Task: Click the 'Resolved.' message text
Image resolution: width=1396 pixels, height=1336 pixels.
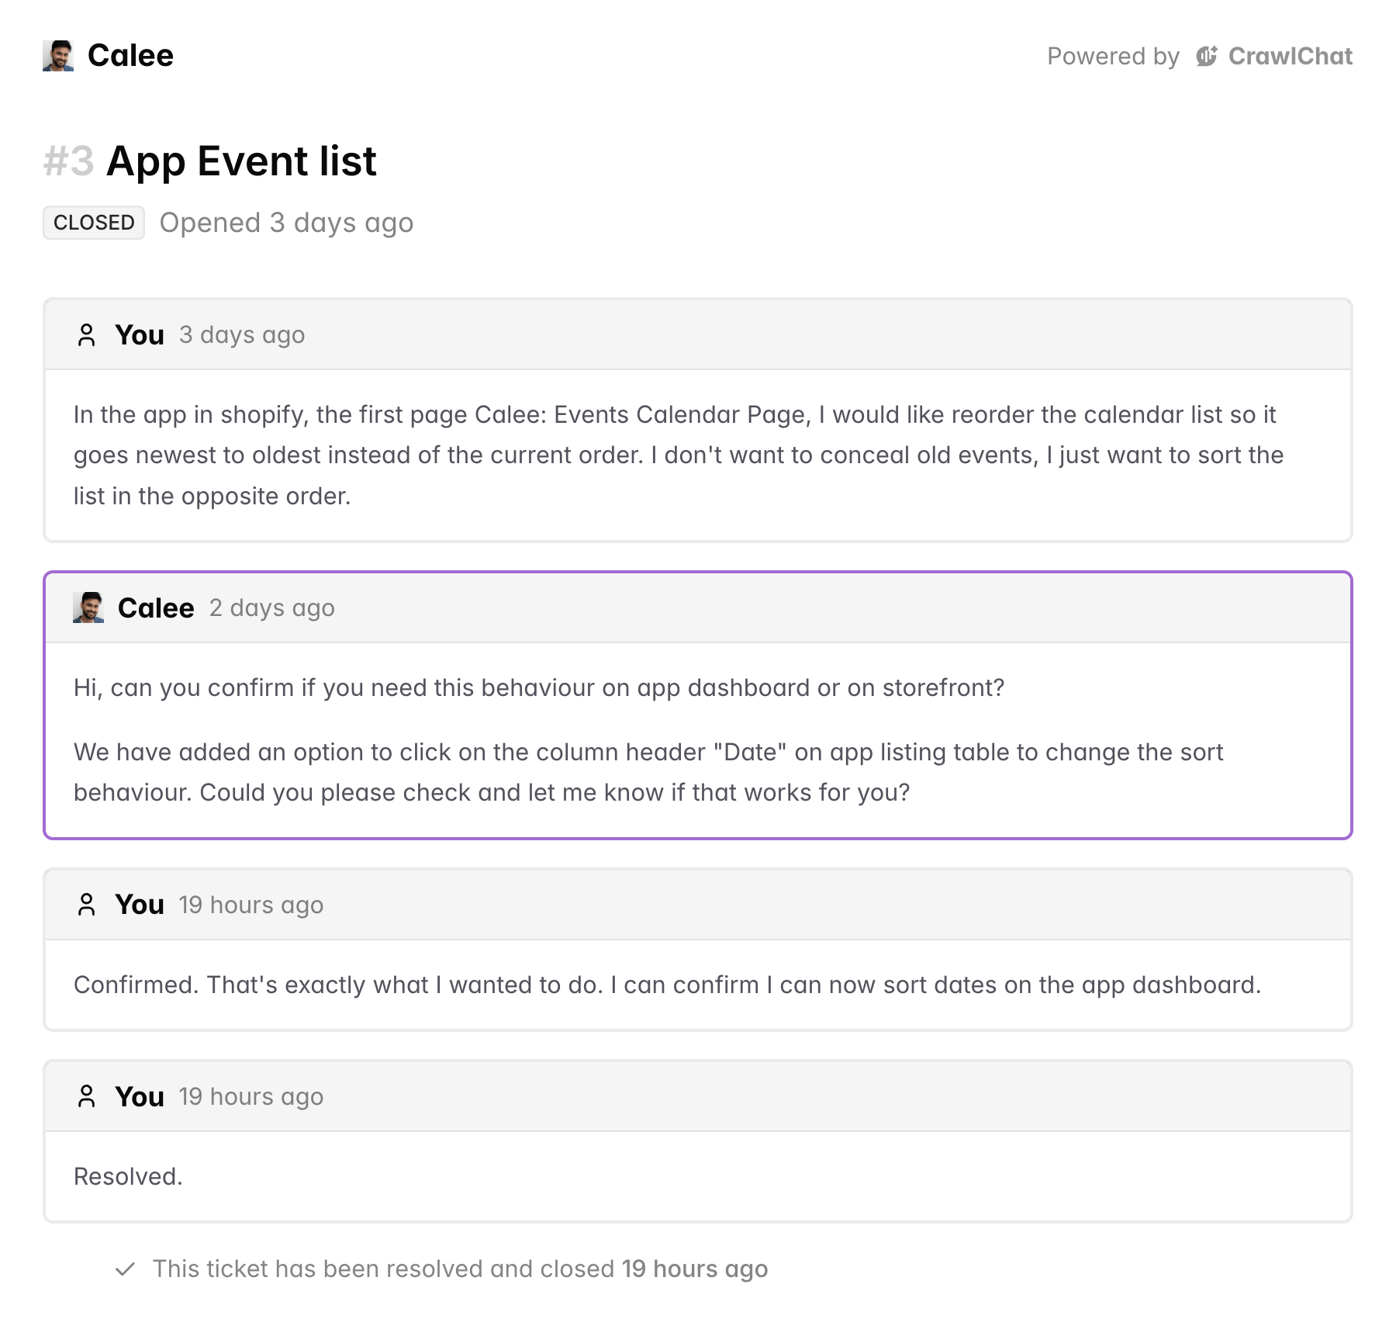Action: click(x=128, y=1176)
